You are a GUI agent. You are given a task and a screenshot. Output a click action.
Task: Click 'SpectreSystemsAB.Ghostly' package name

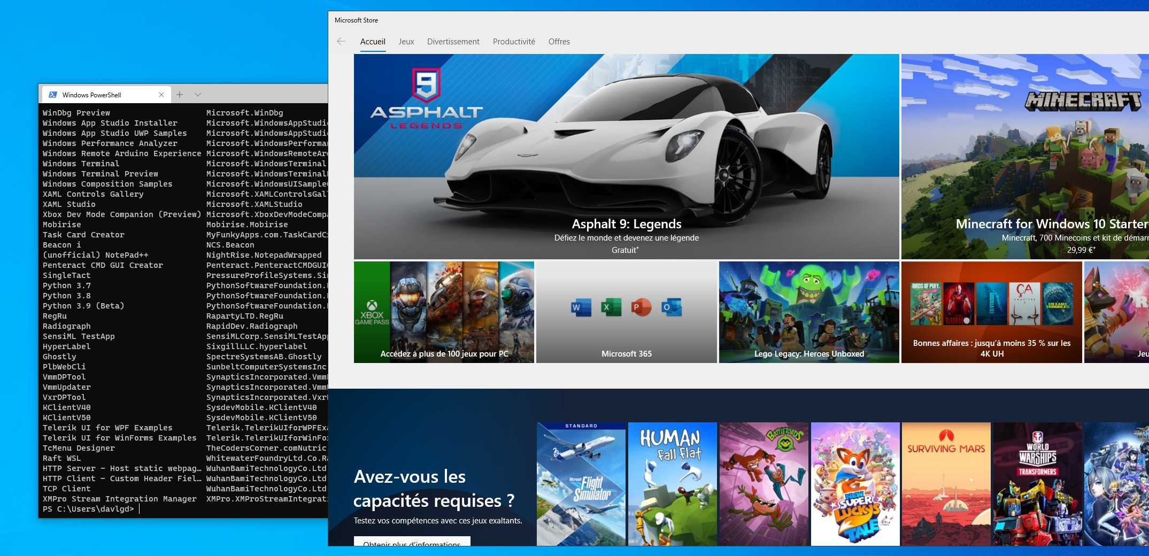click(x=264, y=357)
